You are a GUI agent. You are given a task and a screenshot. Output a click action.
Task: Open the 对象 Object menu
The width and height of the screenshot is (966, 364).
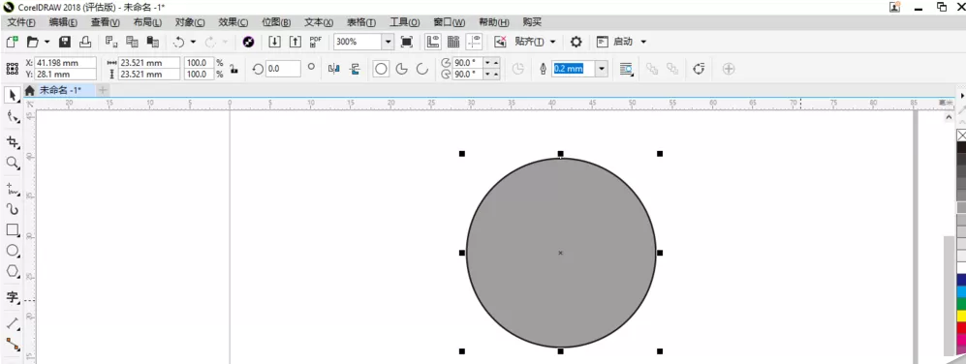tap(190, 23)
